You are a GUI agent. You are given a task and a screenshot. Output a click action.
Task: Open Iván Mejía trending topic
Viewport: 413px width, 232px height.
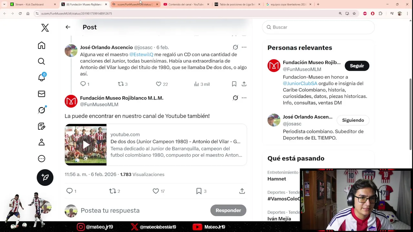(279, 219)
